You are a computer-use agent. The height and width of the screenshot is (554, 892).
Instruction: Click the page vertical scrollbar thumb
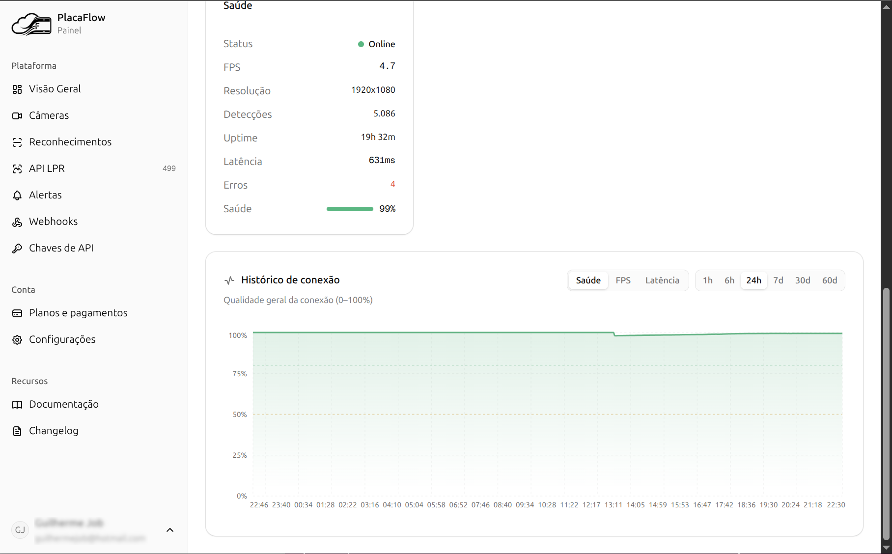[886, 413]
